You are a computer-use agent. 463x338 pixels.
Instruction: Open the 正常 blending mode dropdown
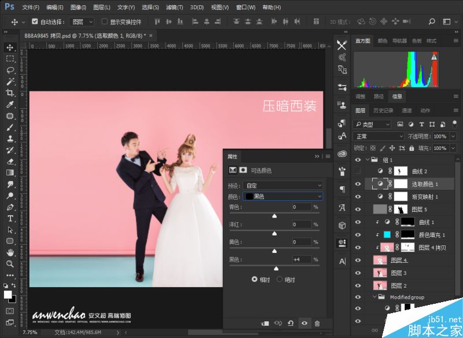pos(378,135)
